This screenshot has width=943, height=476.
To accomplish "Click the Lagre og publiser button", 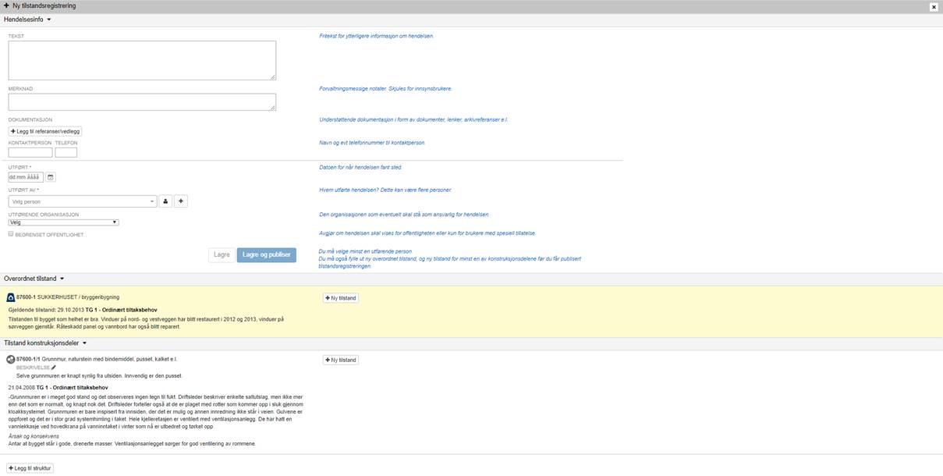I will coord(266,254).
